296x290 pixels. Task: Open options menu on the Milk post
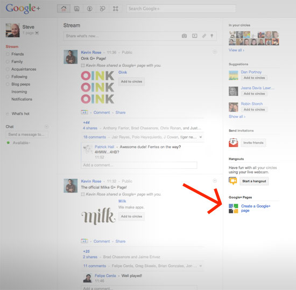[x=215, y=181]
